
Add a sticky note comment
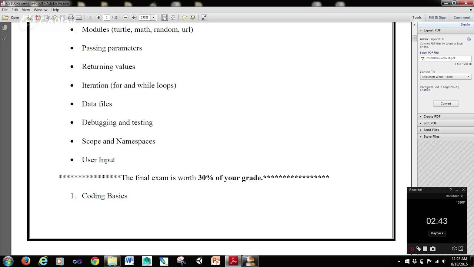click(184, 17)
